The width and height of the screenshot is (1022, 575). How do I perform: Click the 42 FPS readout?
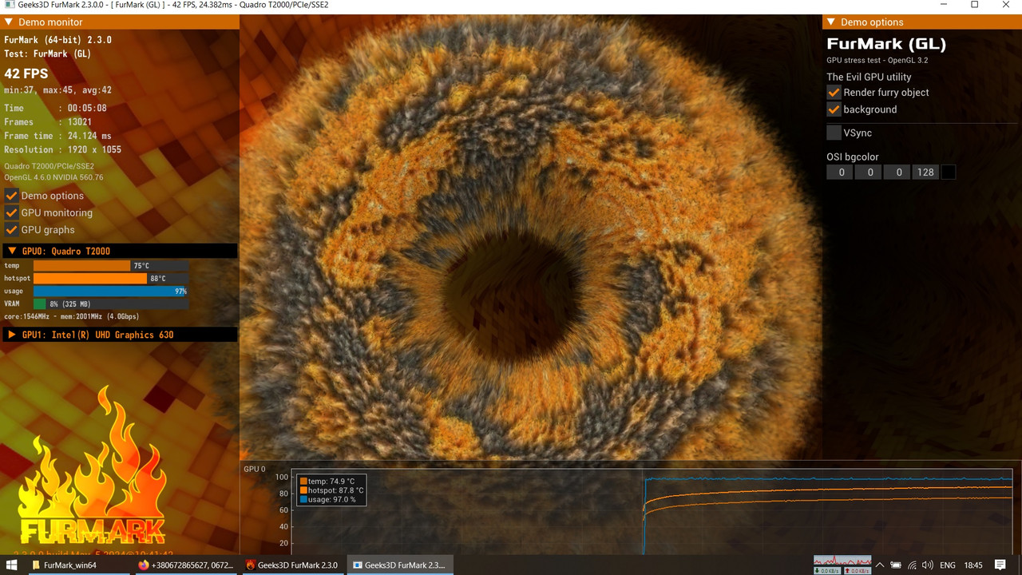(x=26, y=73)
